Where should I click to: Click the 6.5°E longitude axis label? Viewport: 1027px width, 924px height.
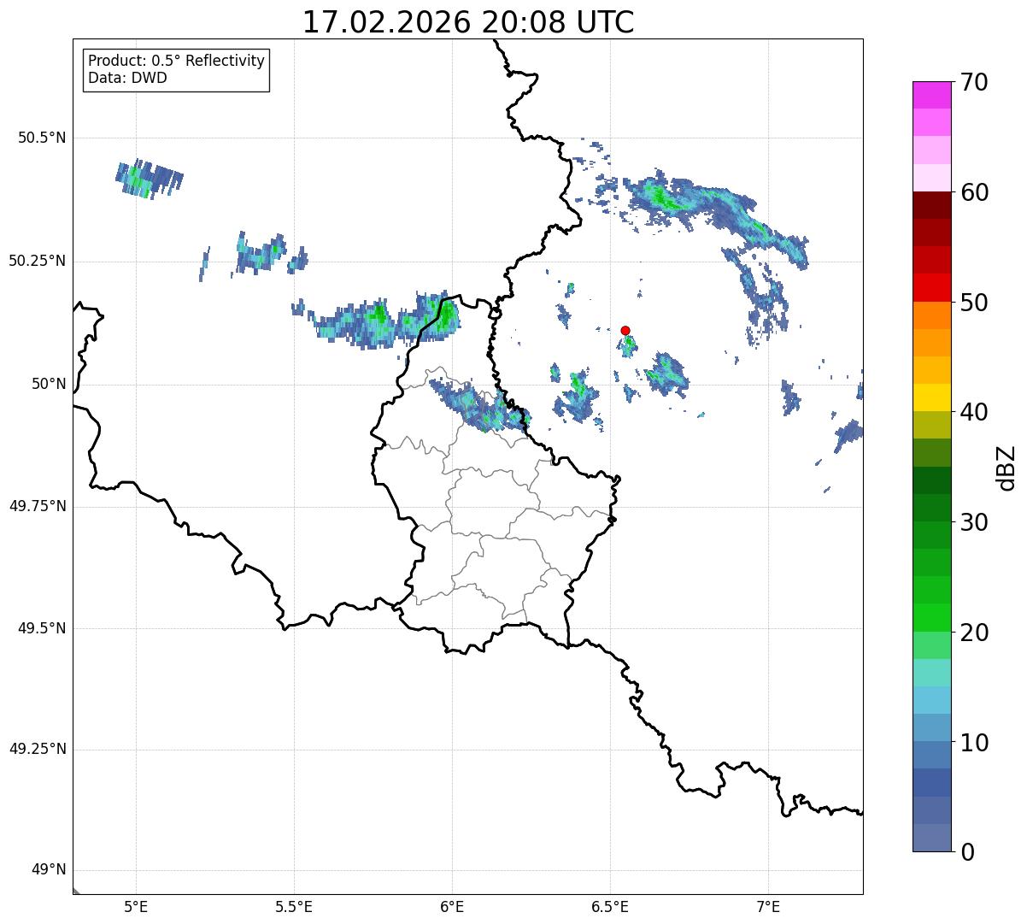pos(610,906)
